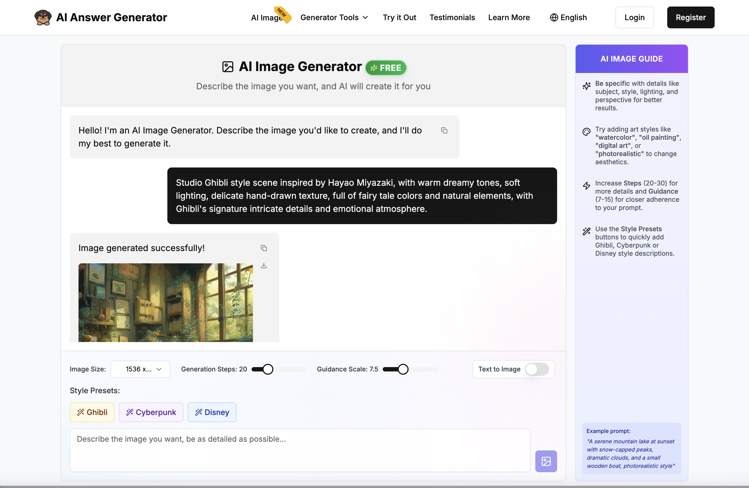The width and height of the screenshot is (749, 488).
Task: Click the picture icon in the page title
Action: (x=227, y=66)
